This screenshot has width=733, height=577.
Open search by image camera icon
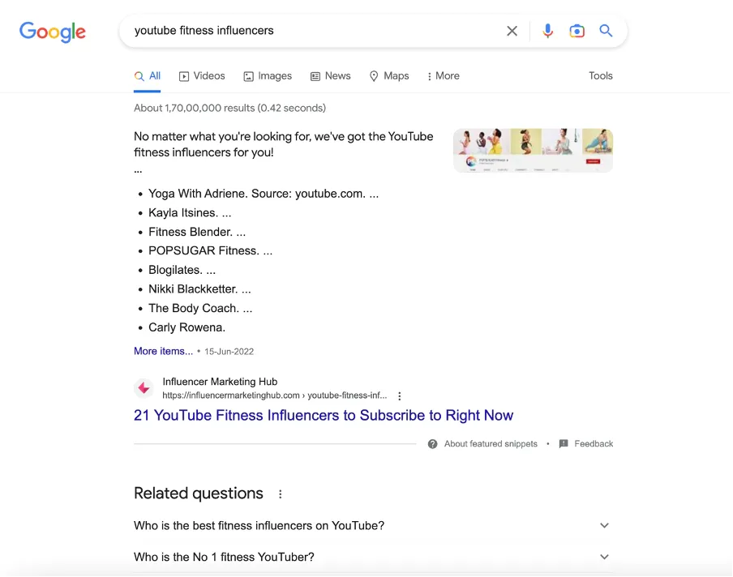tap(577, 31)
